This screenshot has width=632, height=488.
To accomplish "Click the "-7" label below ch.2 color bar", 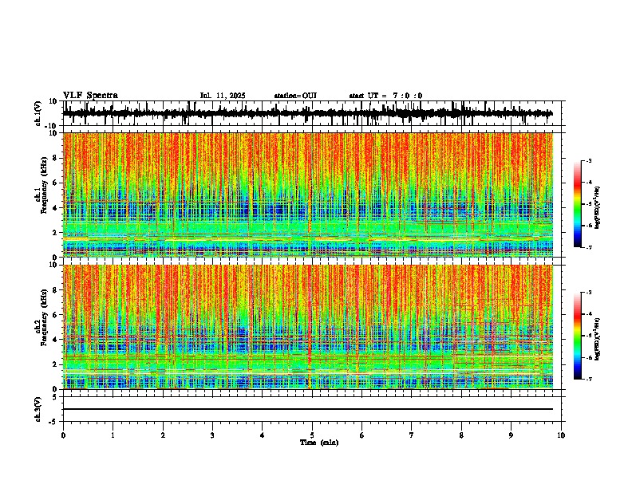I will 589,379.
